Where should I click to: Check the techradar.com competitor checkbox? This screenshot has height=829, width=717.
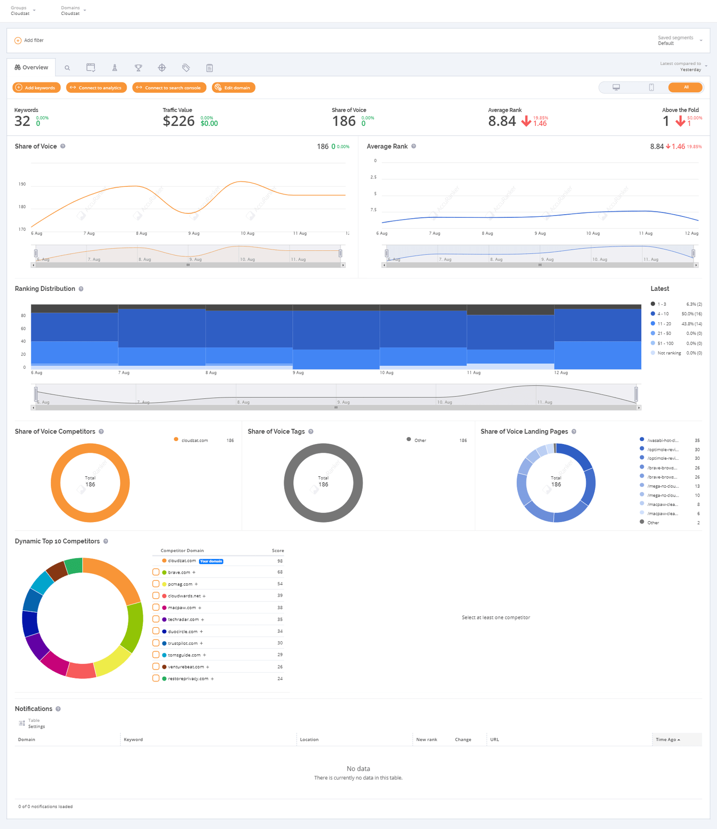pyautogui.click(x=156, y=619)
